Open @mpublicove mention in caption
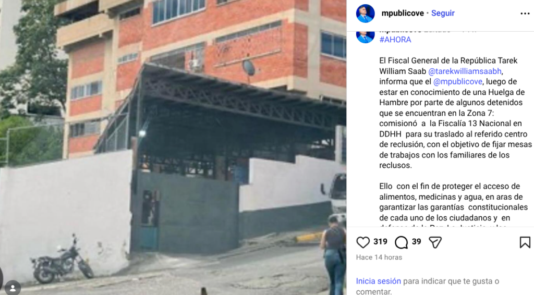This screenshot has height=295, width=534. click(x=458, y=82)
